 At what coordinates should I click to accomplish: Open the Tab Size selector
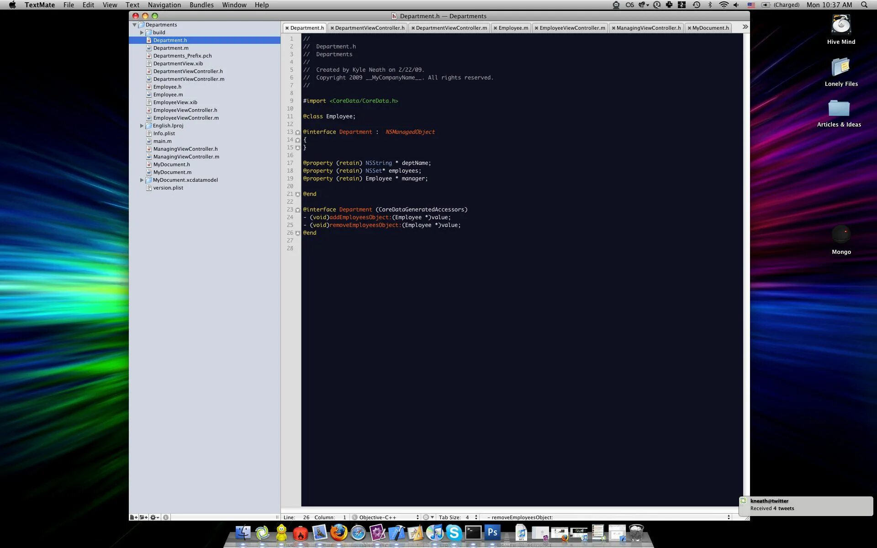click(458, 517)
